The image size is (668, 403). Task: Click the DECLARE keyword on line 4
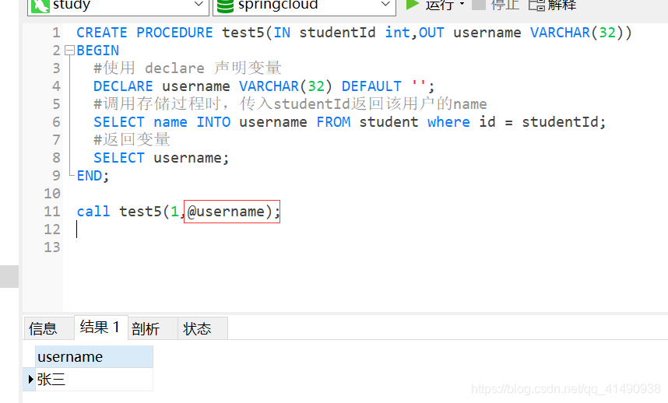(123, 86)
